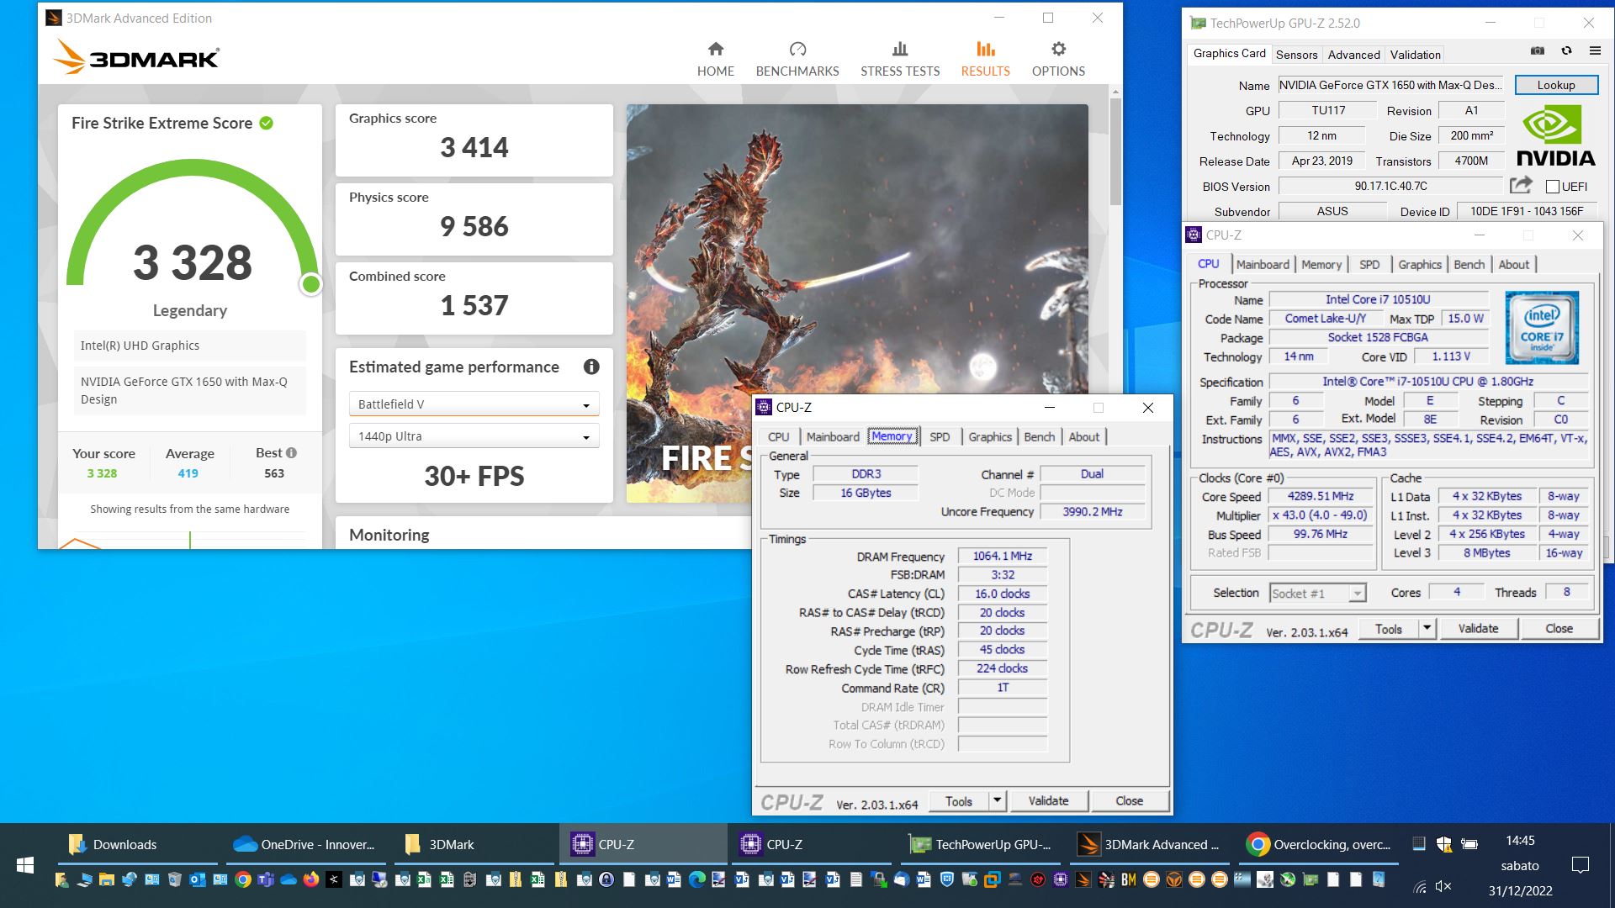Open the notification center icon
The width and height of the screenshot is (1615, 908).
pyautogui.click(x=1581, y=864)
